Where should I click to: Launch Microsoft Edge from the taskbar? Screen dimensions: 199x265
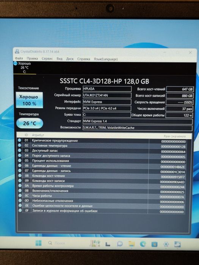[143, 244]
